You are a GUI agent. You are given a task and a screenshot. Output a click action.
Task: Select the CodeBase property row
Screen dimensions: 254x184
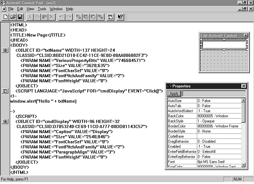pyautogui.click(x=204, y=136)
